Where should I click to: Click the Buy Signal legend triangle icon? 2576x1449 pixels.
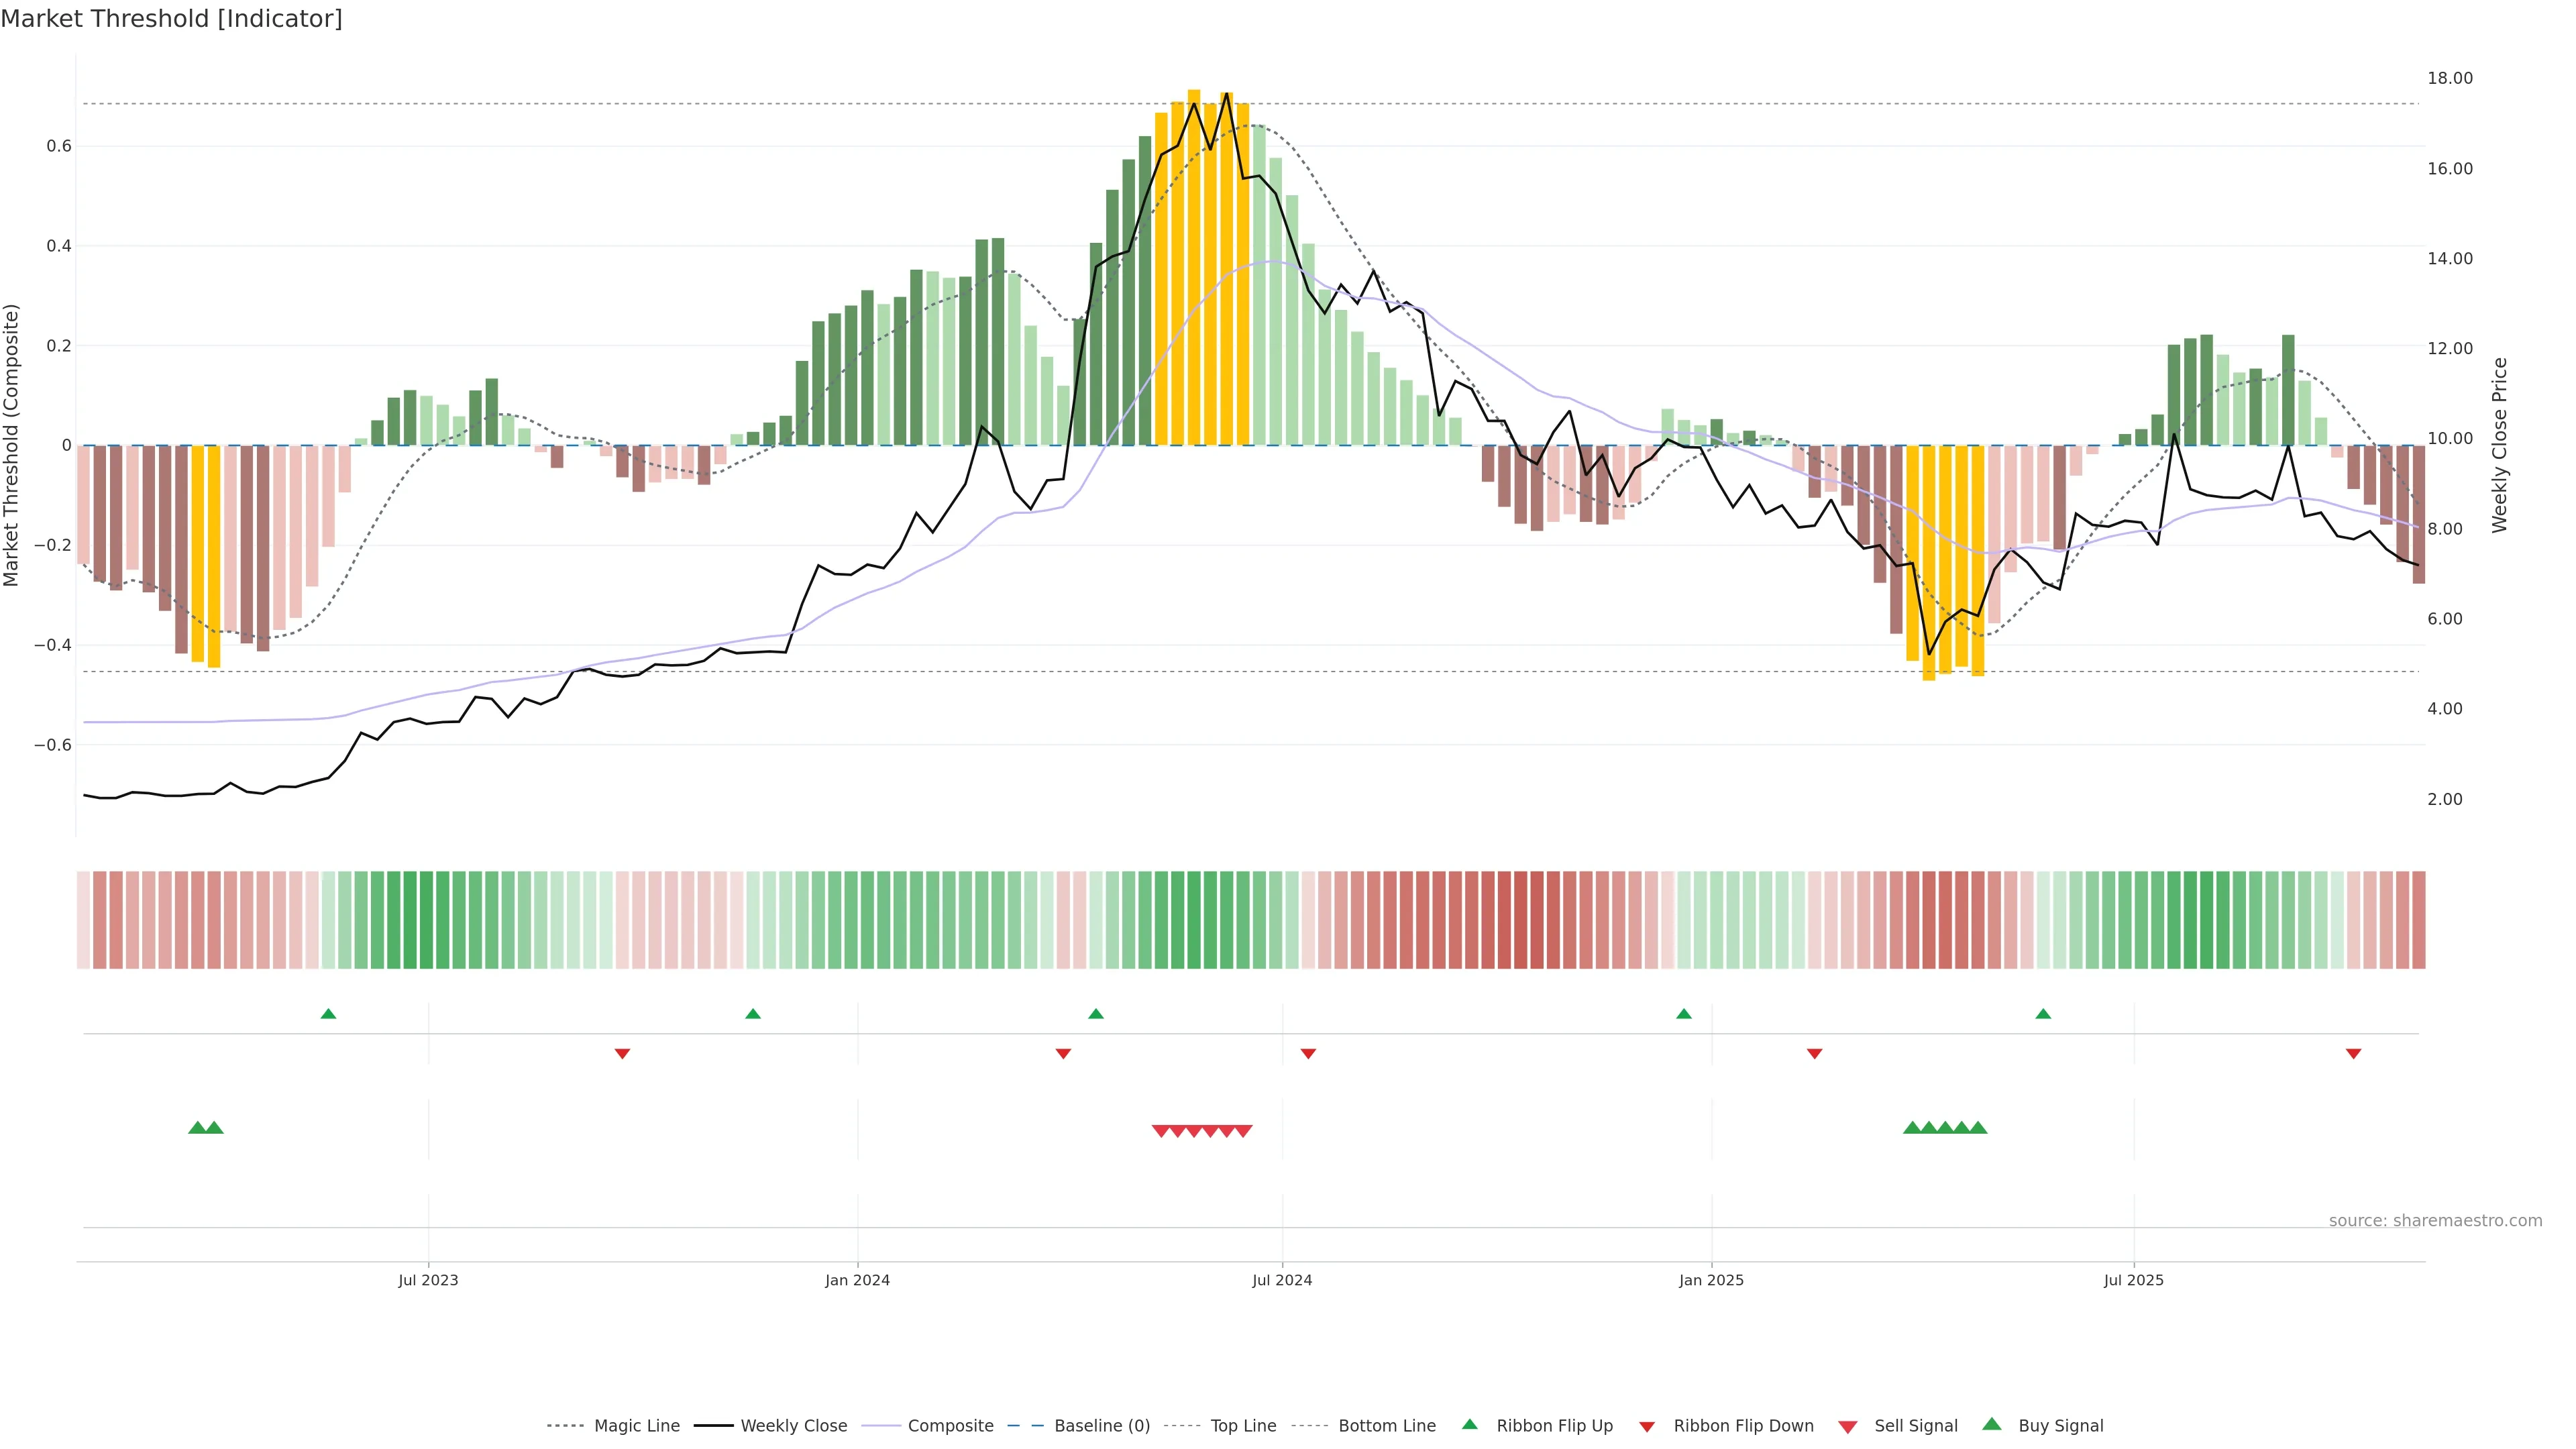pyautogui.click(x=1991, y=1424)
